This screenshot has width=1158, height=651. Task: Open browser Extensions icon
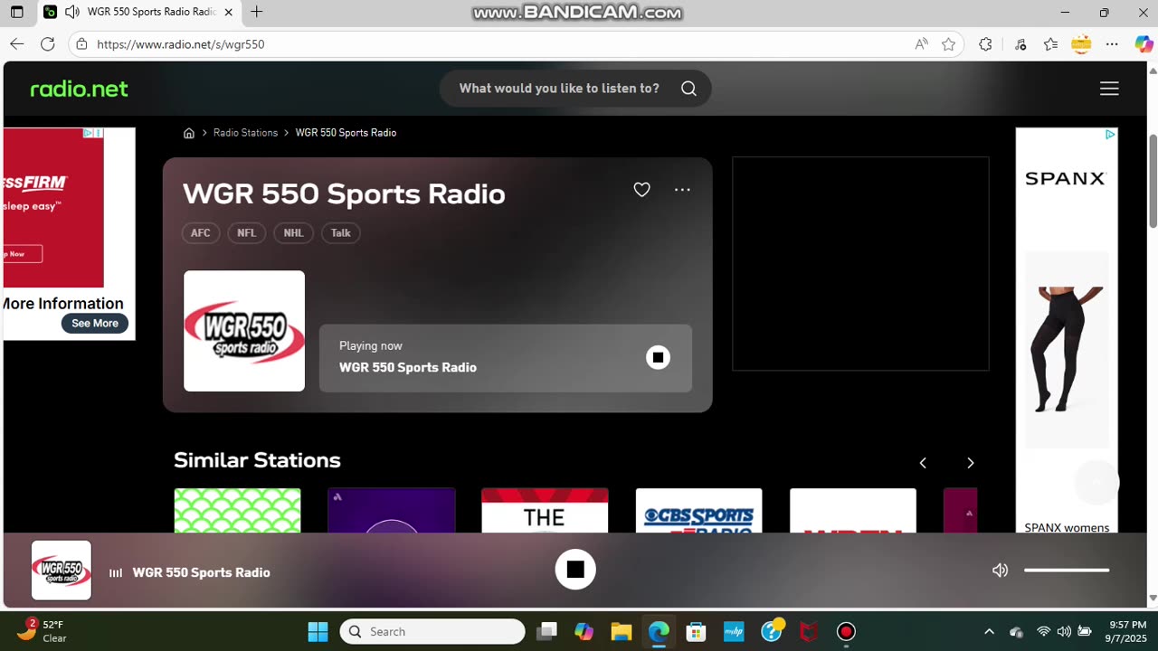pos(985,44)
